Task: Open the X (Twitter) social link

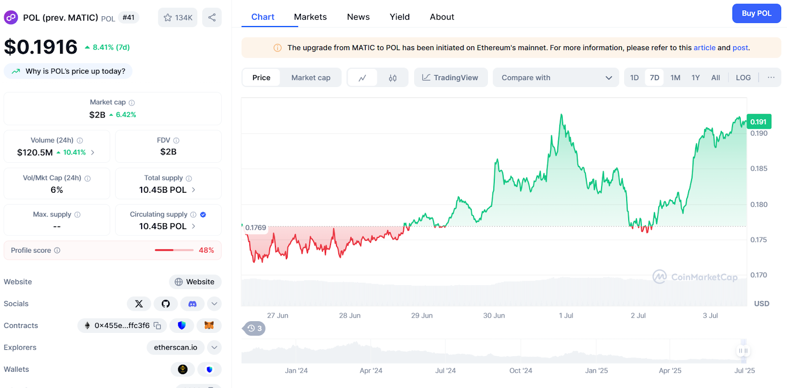Action: point(139,304)
